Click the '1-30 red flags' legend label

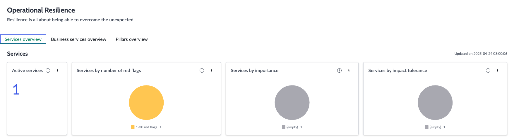point(146,127)
